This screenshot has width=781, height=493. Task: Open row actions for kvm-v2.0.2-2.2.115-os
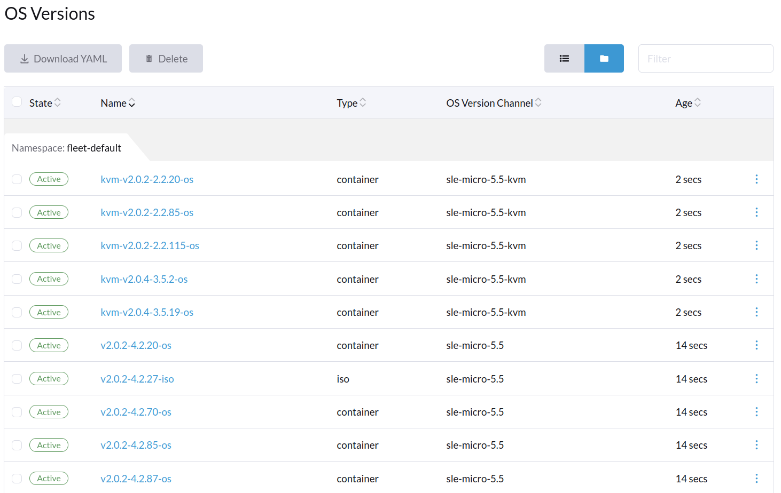coord(756,245)
